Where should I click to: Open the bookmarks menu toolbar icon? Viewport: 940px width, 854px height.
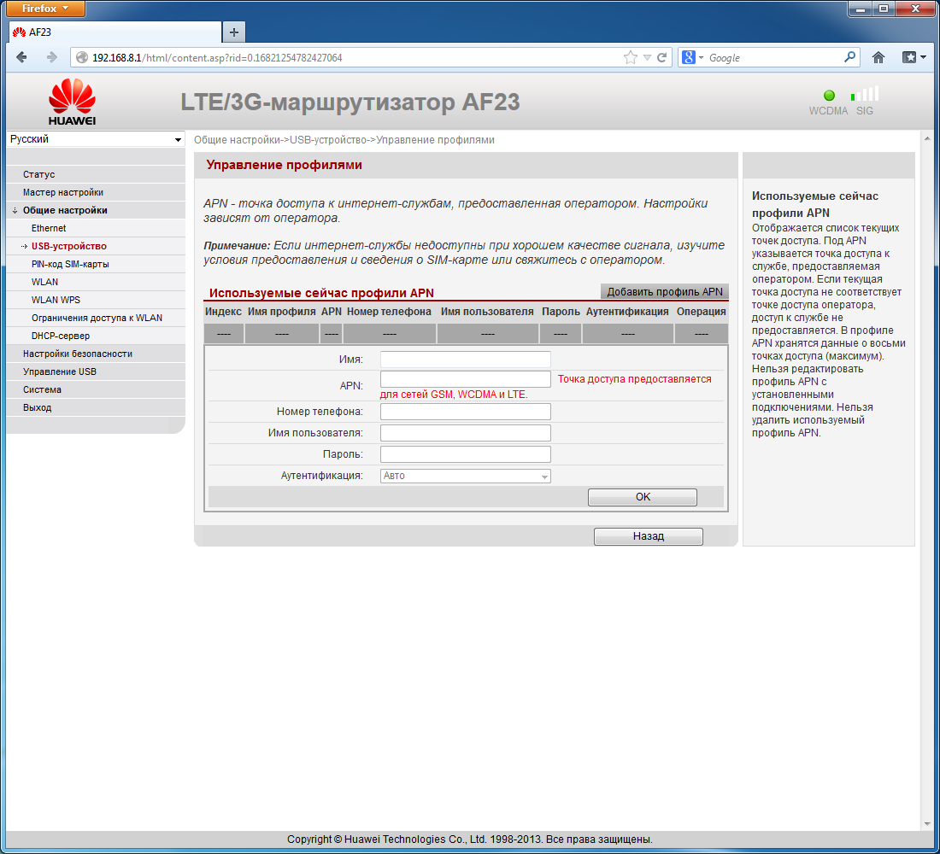pyautogui.click(x=914, y=57)
